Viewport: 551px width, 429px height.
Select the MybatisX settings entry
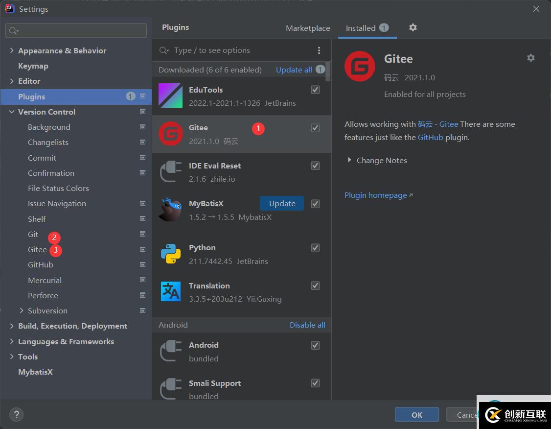pos(35,372)
